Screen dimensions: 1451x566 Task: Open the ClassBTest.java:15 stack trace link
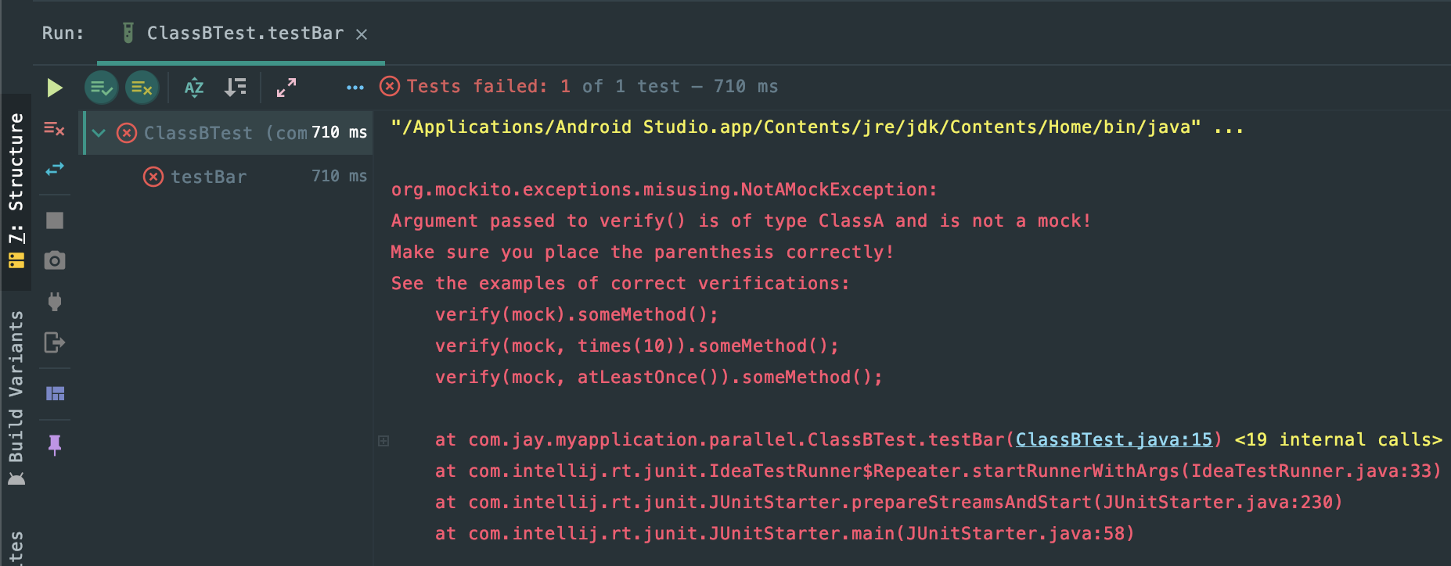pos(1114,440)
